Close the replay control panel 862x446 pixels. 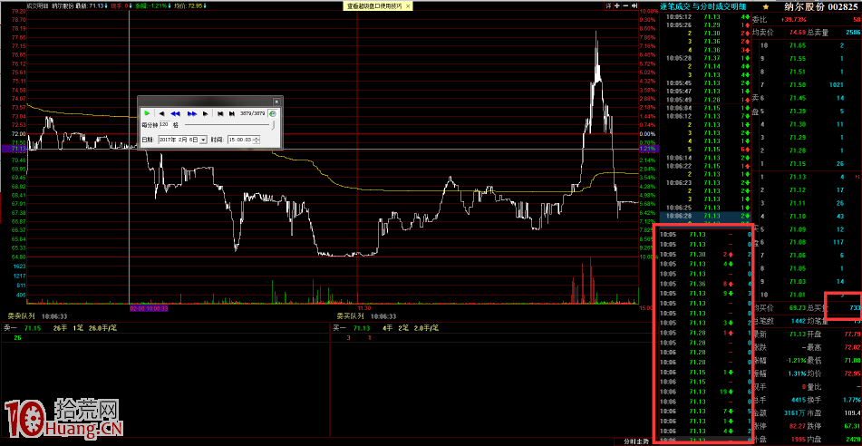276,102
